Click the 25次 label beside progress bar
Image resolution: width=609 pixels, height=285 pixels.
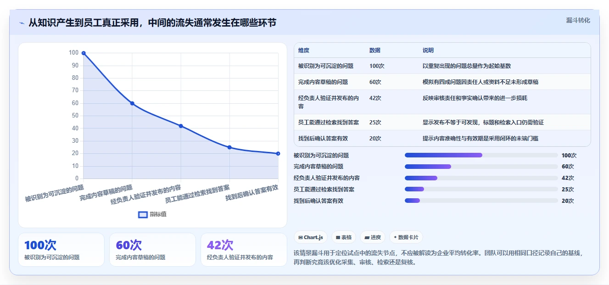click(568, 190)
